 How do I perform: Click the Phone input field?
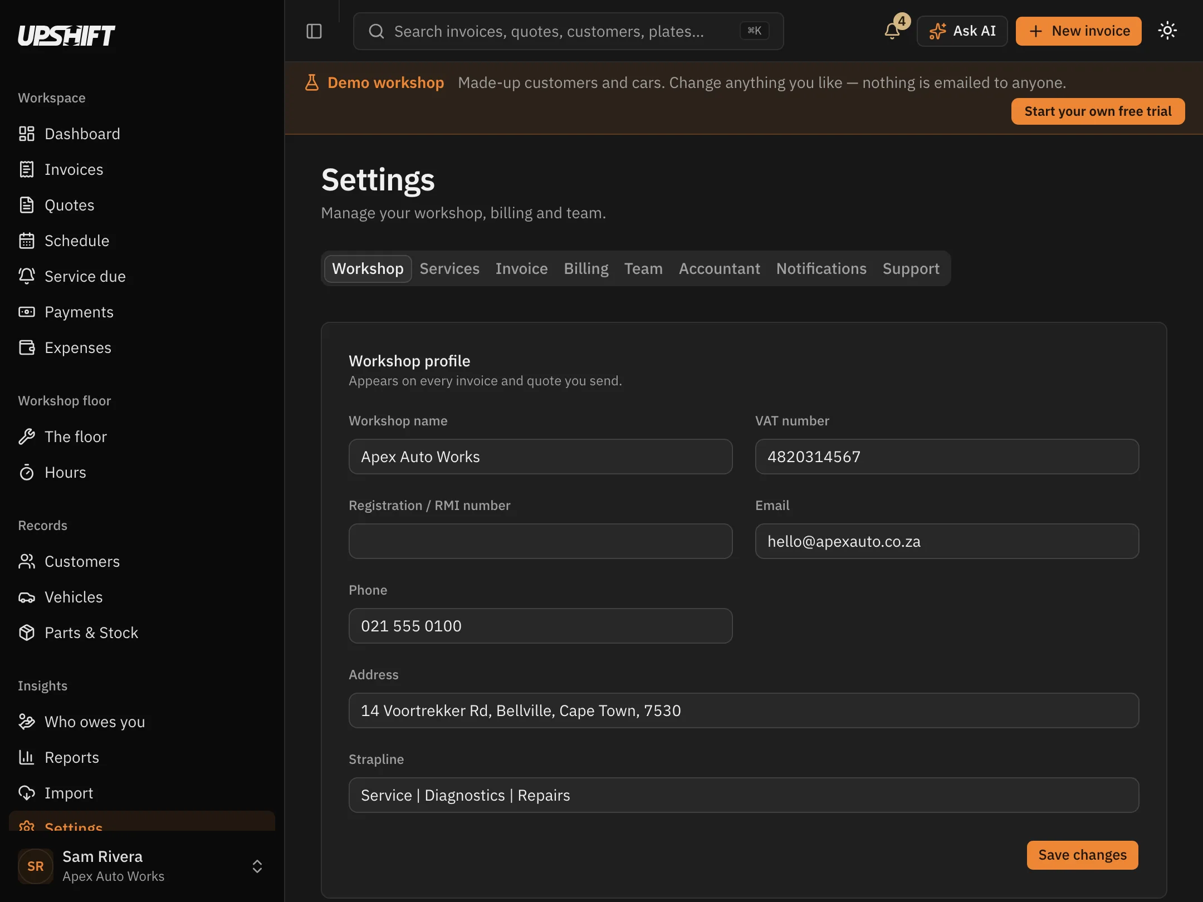tap(540, 626)
